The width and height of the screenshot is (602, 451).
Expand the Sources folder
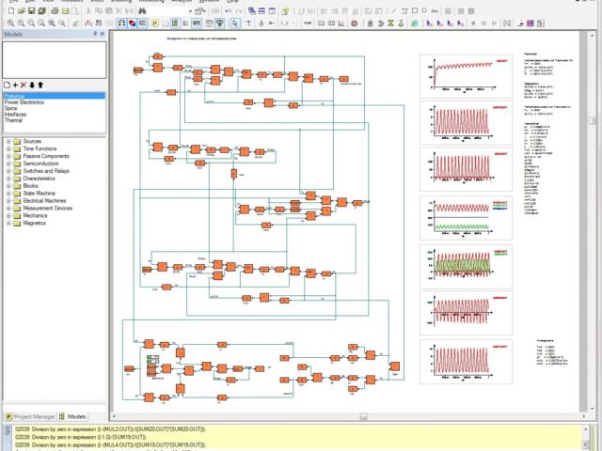pos(8,141)
